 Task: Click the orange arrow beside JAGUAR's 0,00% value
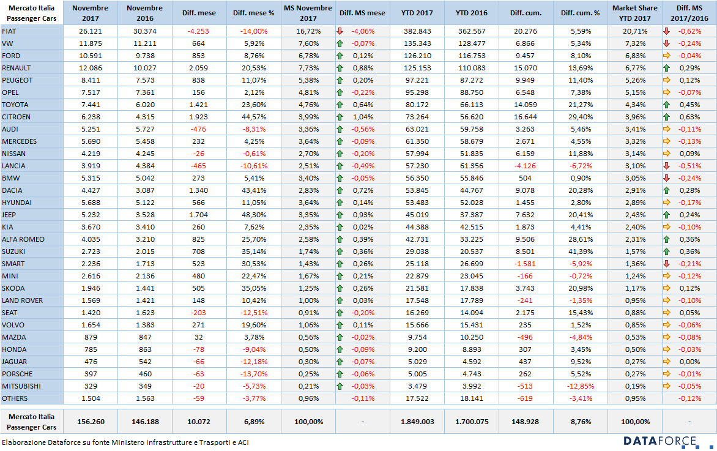(667, 362)
